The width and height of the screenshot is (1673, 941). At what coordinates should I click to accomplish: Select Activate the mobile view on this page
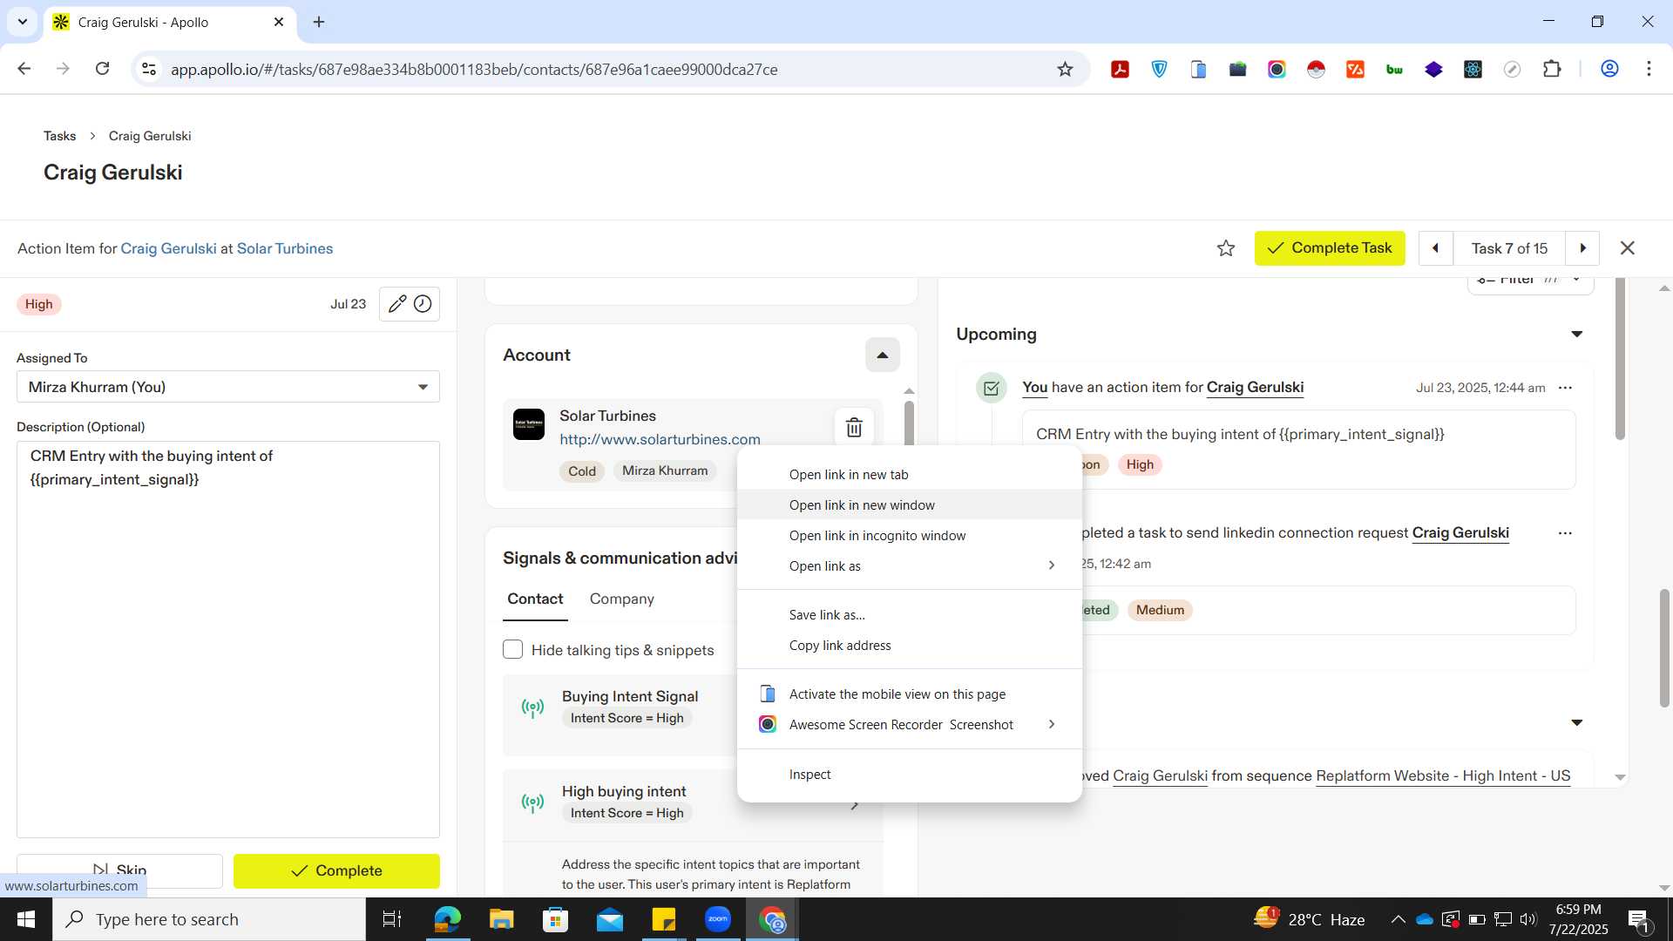tap(910, 694)
